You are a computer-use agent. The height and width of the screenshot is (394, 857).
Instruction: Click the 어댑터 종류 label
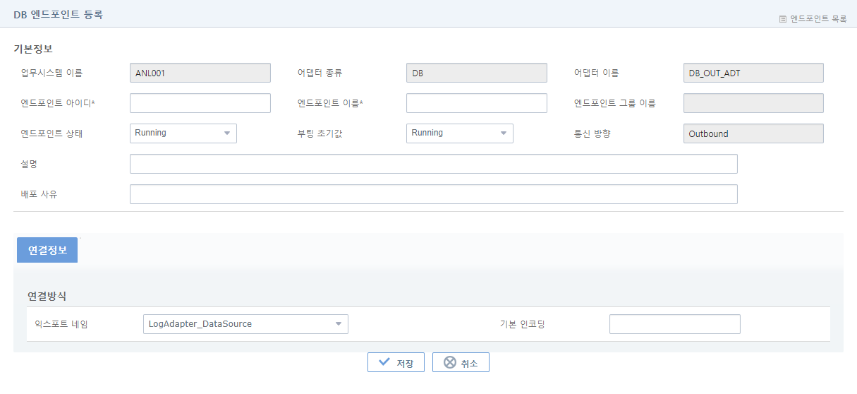(320, 73)
